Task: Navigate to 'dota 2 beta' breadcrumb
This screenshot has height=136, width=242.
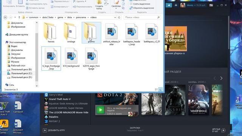Action: [x=48, y=17]
